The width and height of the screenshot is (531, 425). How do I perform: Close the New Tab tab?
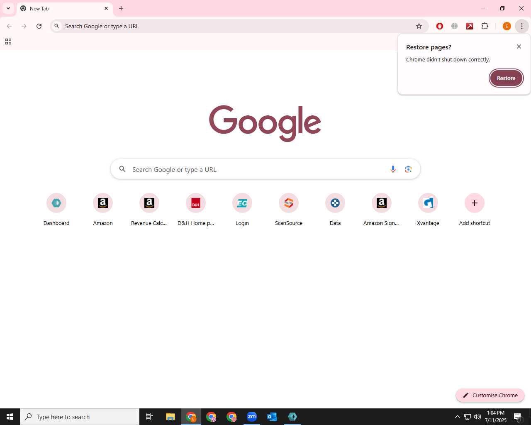tap(106, 8)
